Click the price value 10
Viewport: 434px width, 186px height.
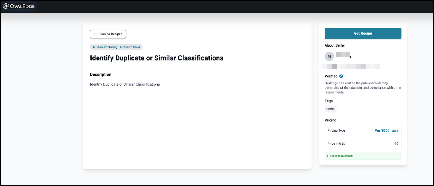click(x=396, y=144)
